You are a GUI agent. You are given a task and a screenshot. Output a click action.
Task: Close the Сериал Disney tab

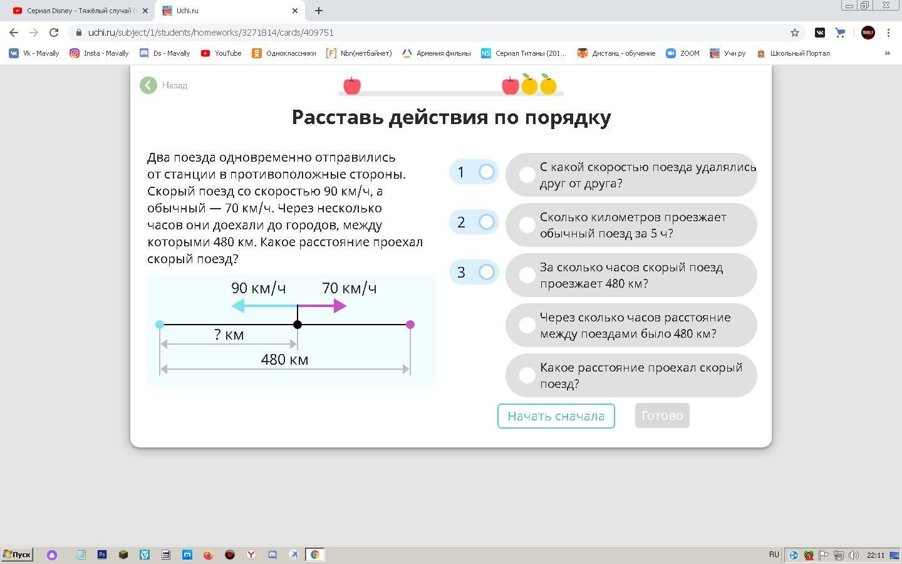point(145,11)
